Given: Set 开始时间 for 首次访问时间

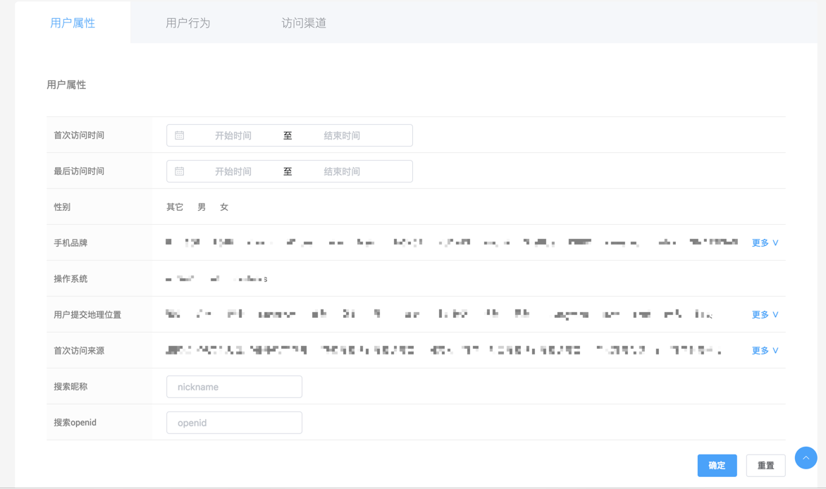Looking at the screenshot, I should coord(233,135).
